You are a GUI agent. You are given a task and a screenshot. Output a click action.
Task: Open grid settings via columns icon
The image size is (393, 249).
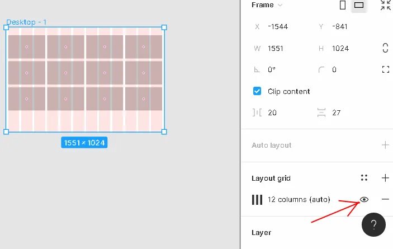point(257,200)
